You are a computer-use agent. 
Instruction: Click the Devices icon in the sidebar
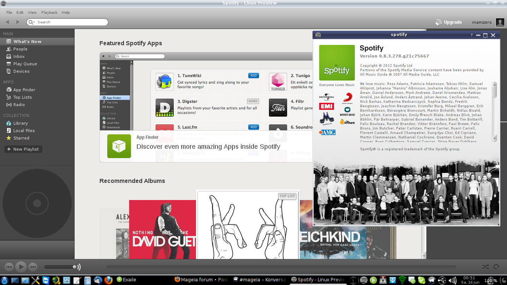pyautogui.click(x=9, y=71)
